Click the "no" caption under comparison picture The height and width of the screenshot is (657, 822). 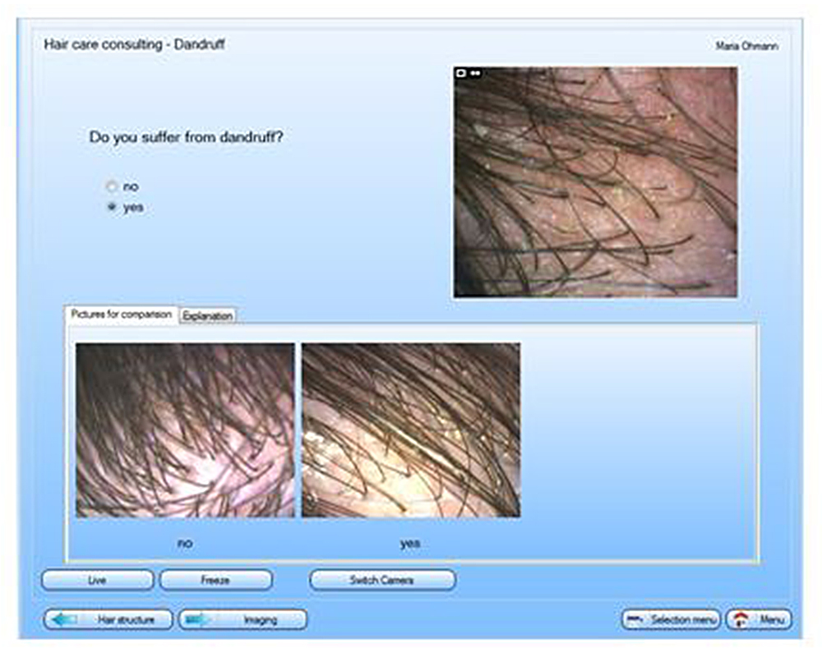tap(185, 544)
